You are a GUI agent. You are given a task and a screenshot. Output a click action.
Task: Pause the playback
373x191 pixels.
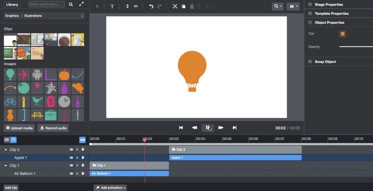click(207, 128)
